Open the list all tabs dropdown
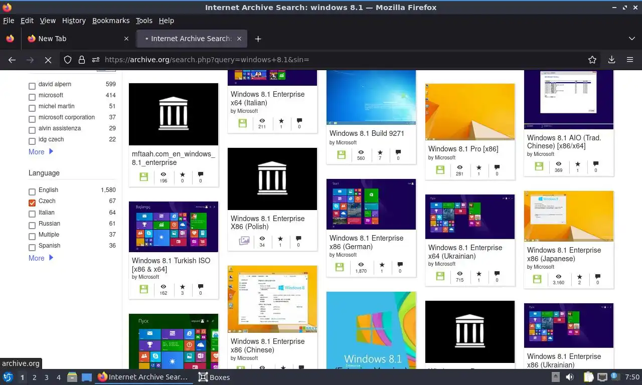 (631, 39)
